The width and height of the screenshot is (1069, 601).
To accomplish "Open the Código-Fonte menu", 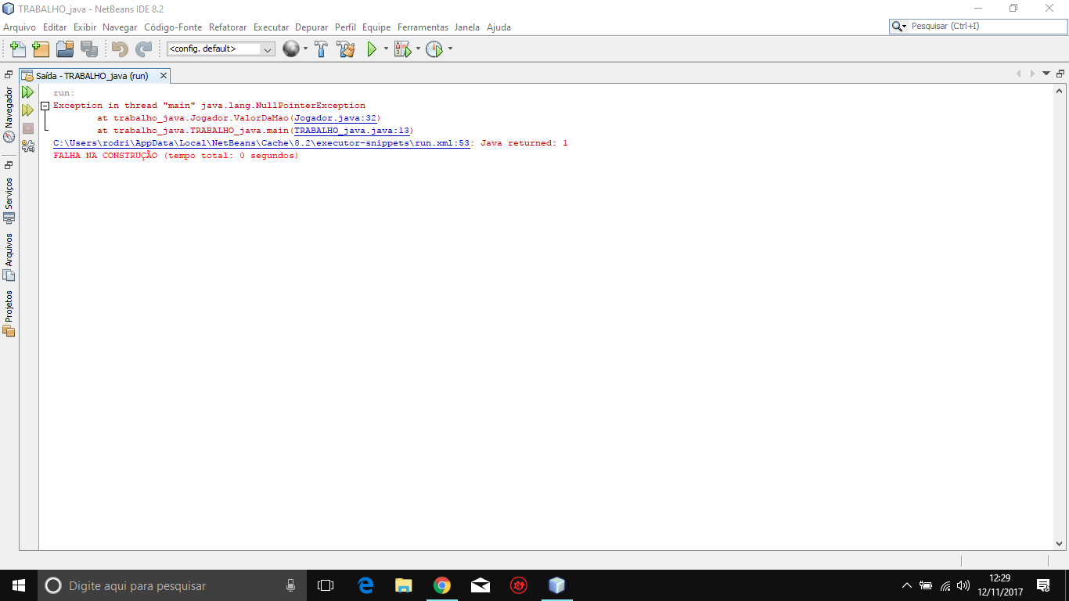I will coord(173,27).
